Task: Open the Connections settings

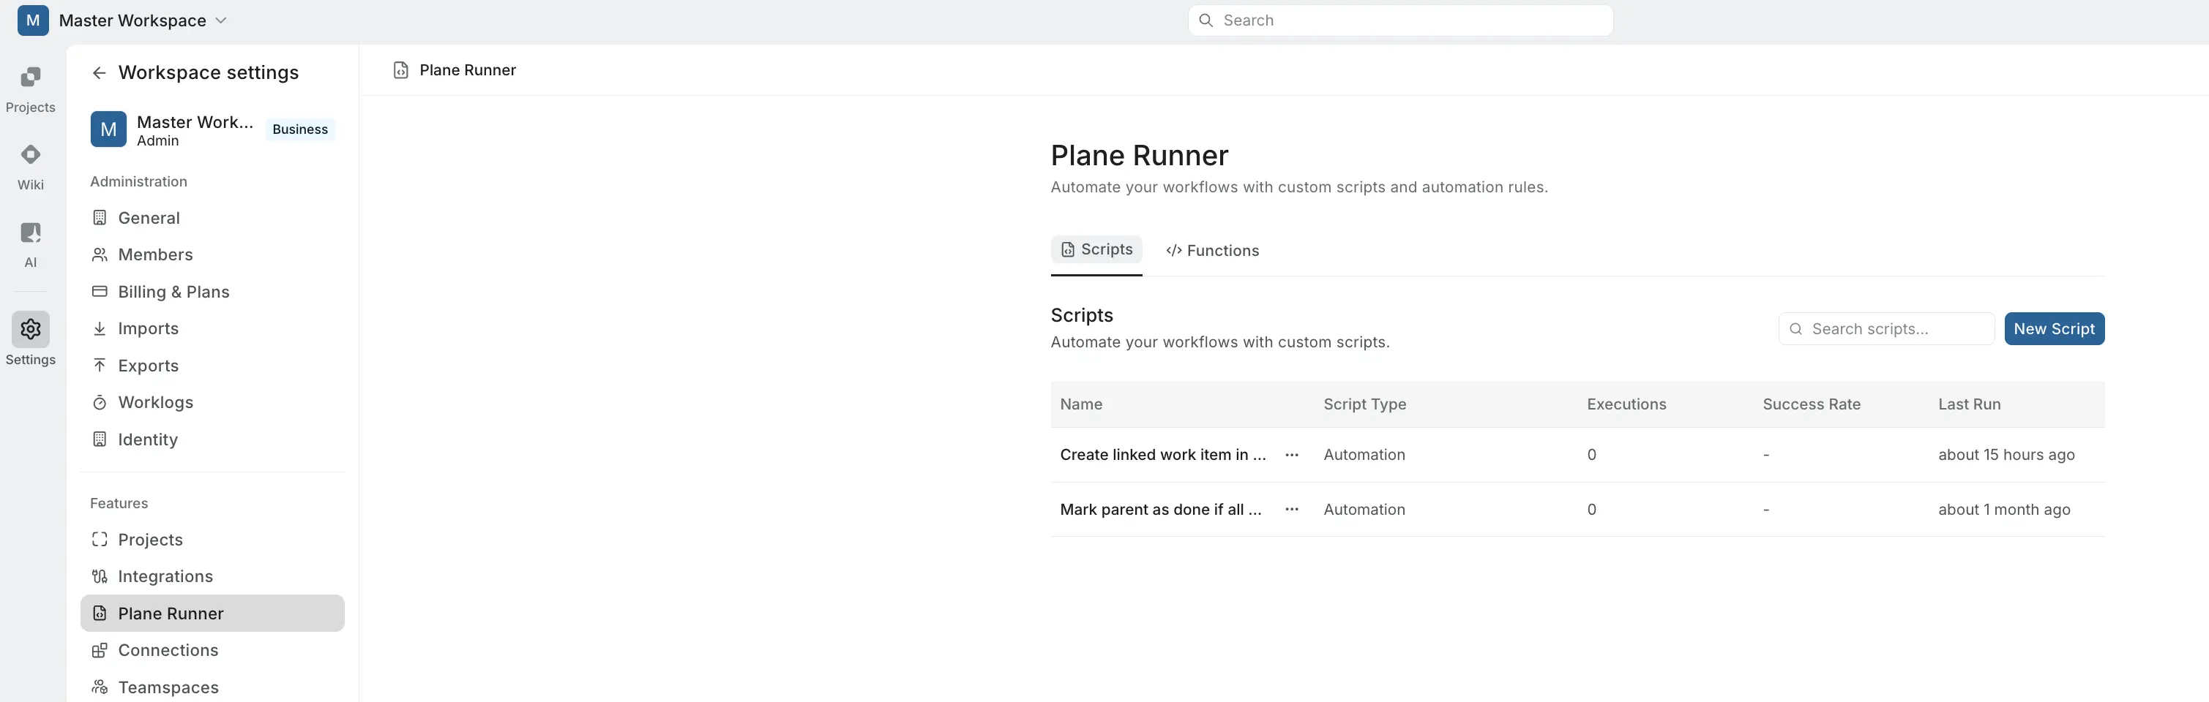Action: click(x=167, y=649)
